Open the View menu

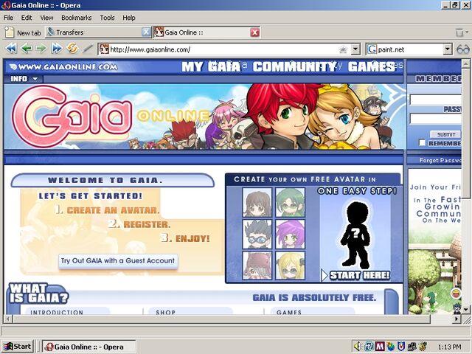coord(46,18)
